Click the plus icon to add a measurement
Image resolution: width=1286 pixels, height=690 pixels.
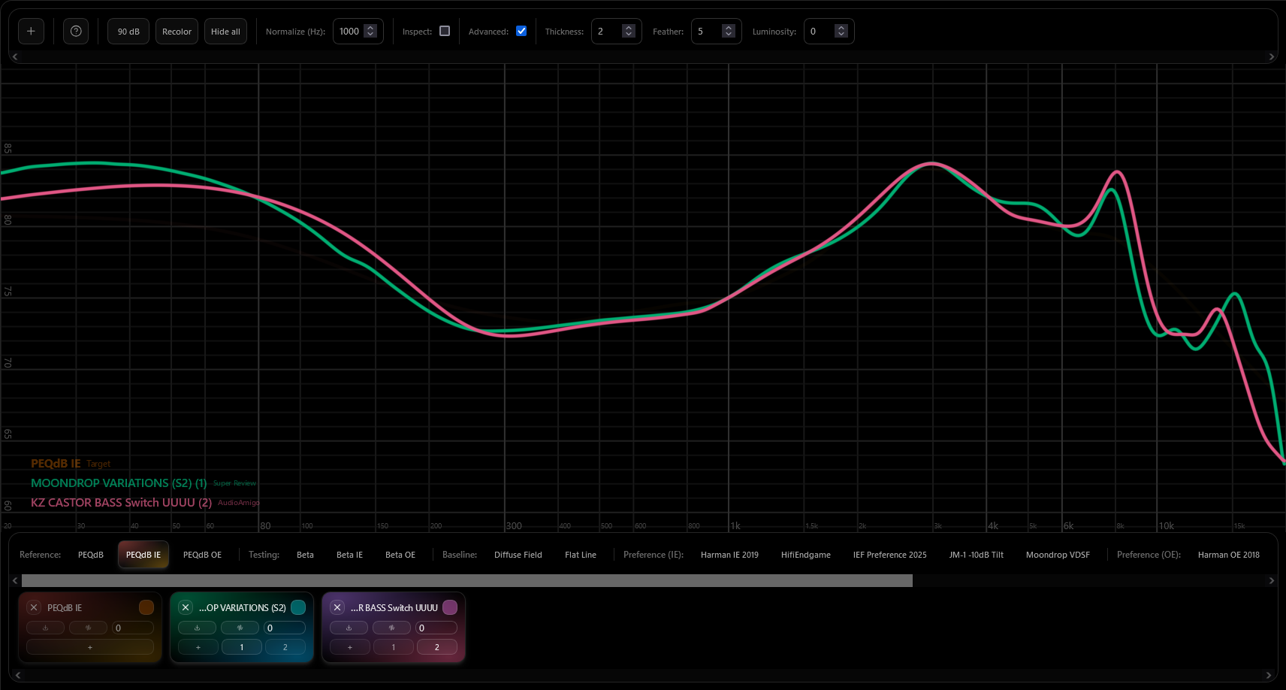[31, 32]
